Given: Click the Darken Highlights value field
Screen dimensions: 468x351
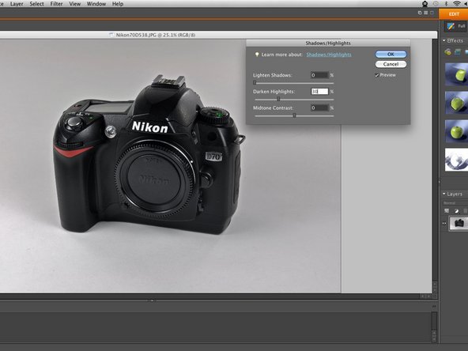Looking at the screenshot, I should point(319,92).
